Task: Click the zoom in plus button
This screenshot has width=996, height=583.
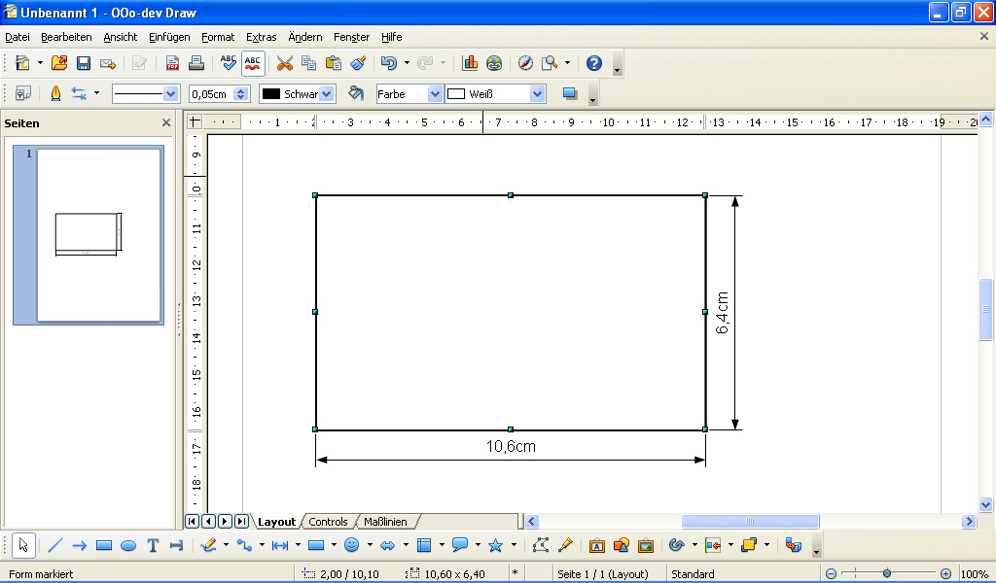Action: tap(945, 573)
